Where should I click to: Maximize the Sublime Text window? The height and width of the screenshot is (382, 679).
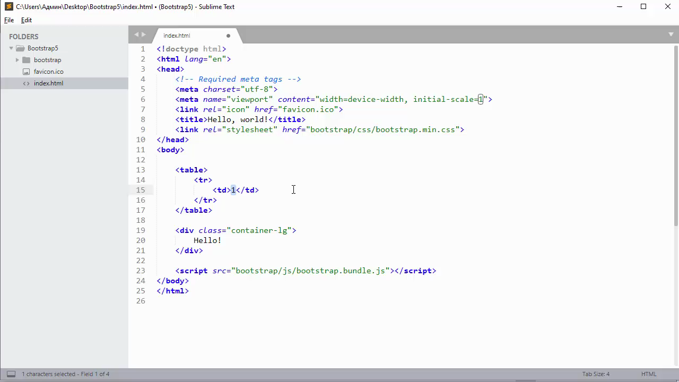pyautogui.click(x=643, y=7)
